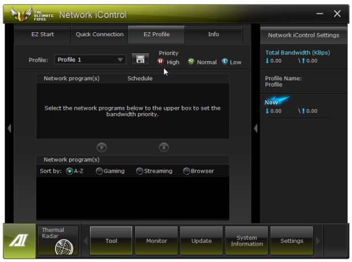The width and height of the screenshot is (352, 262).
Task: Switch to the Quick Connection tab
Action: [99, 35]
